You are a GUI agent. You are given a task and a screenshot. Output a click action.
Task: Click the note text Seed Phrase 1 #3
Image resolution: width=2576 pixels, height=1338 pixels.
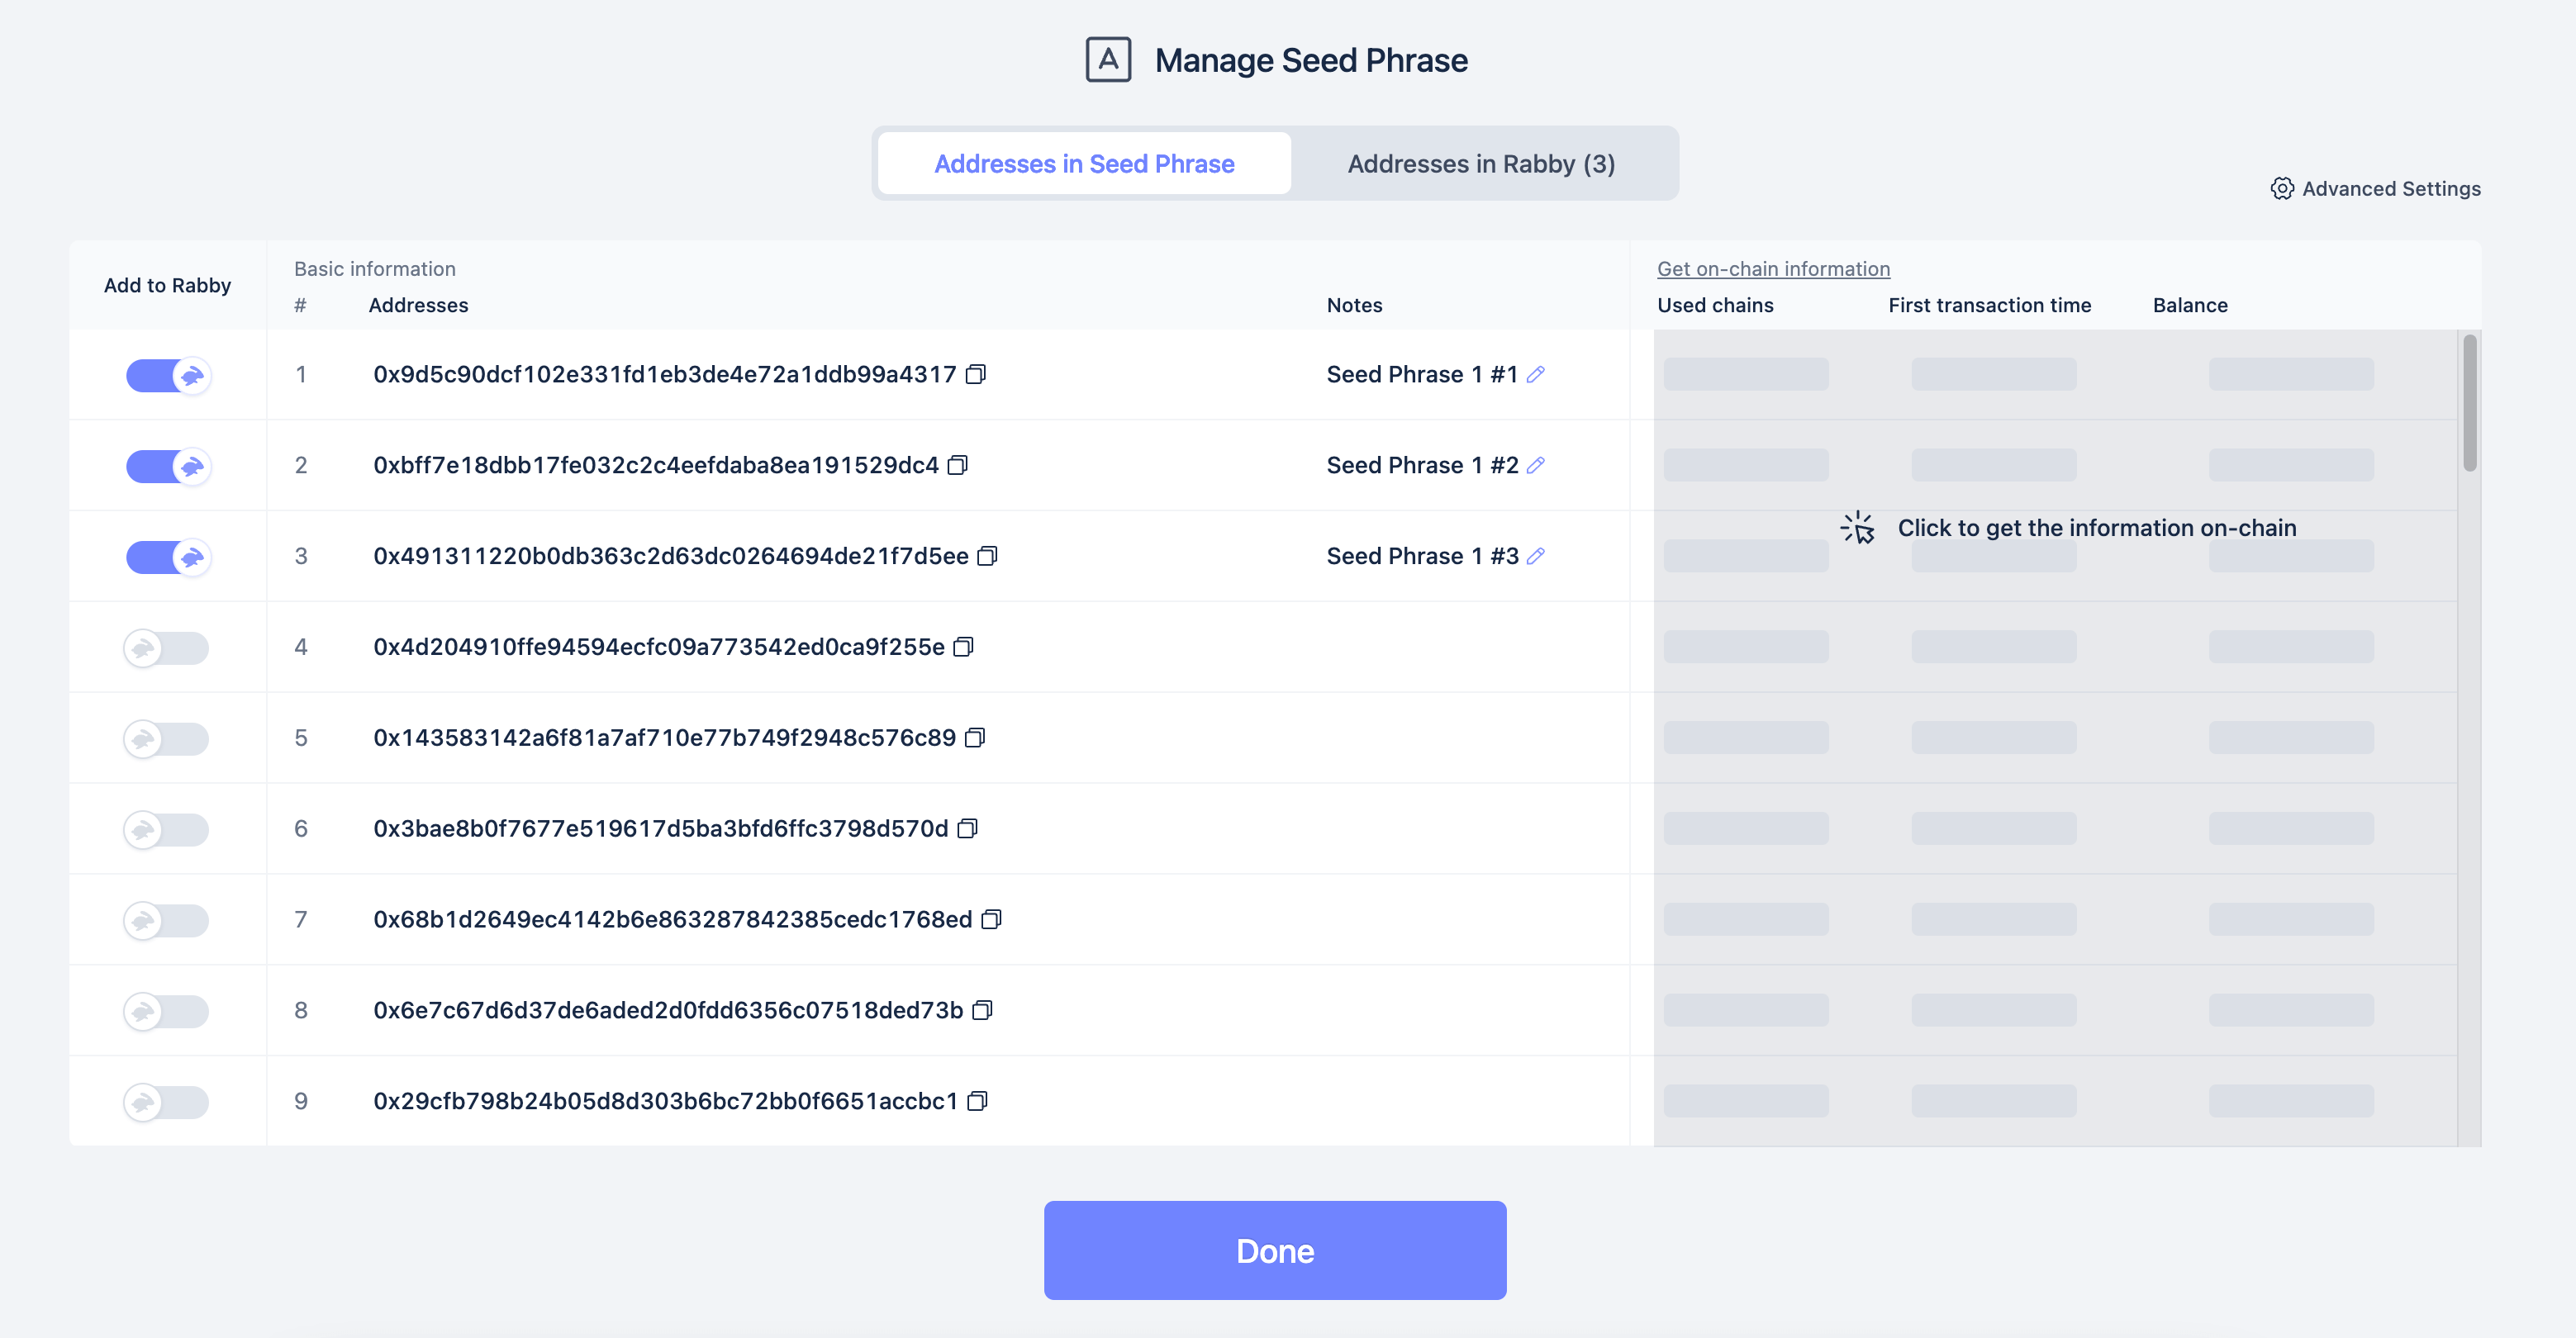1422,556
